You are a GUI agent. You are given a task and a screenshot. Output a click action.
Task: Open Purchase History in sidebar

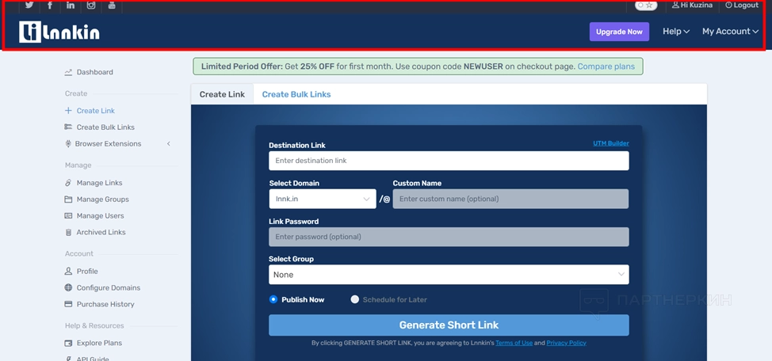point(105,305)
